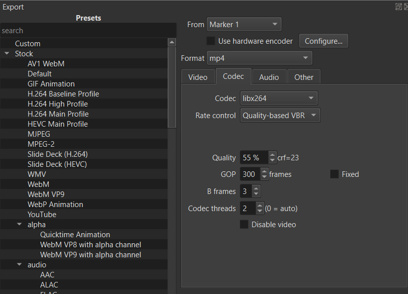408x294 pixels.
Task: Open the Format dropdown showing mp4
Action: (x=259, y=58)
